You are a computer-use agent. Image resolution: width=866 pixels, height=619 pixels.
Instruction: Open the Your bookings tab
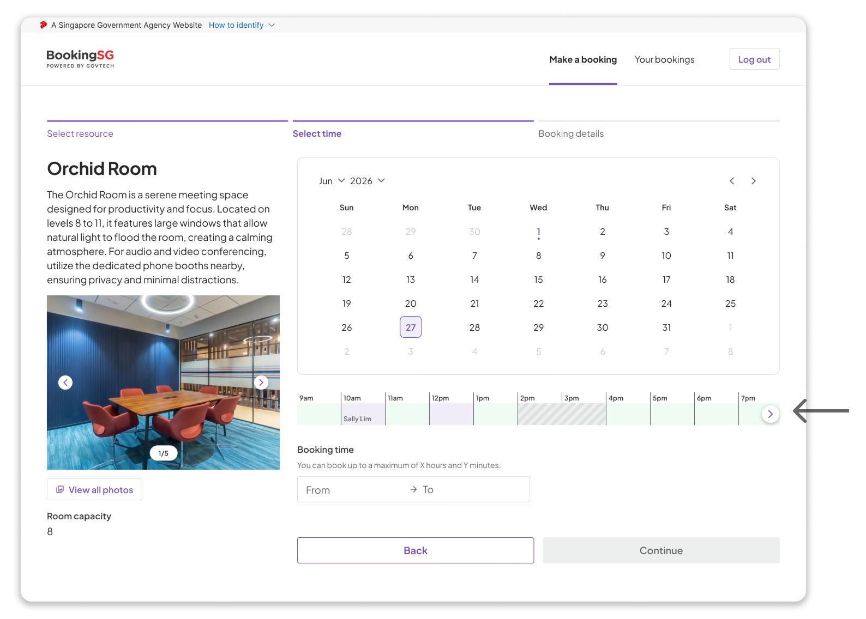(664, 59)
